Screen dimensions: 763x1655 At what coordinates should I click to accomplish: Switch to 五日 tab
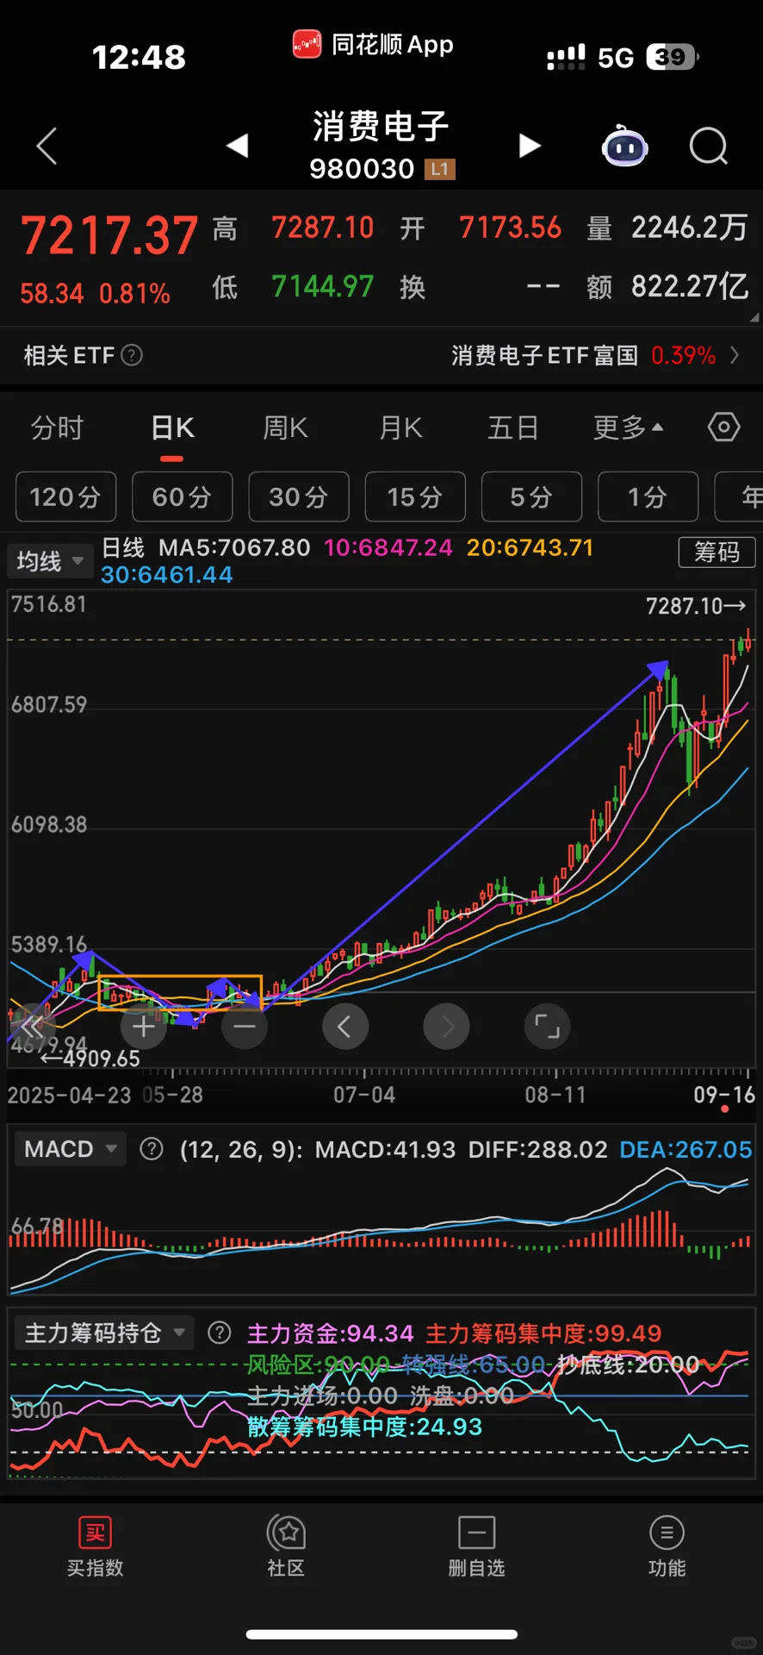point(513,428)
